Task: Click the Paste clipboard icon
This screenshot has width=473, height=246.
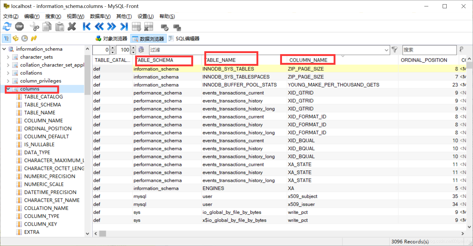Action: click(x=60, y=27)
